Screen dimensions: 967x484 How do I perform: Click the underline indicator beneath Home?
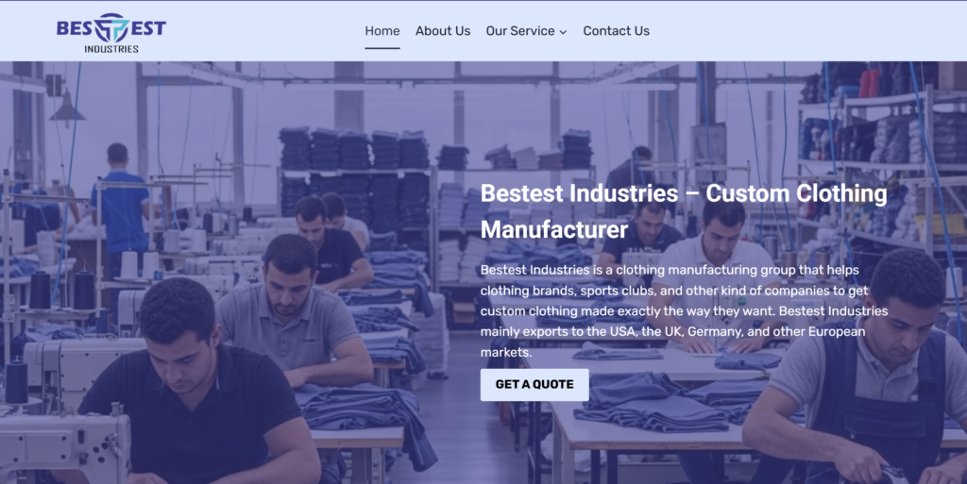coord(382,47)
